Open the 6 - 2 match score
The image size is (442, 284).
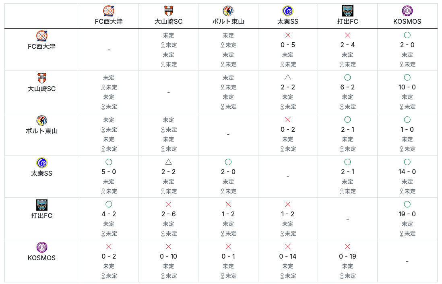347,87
